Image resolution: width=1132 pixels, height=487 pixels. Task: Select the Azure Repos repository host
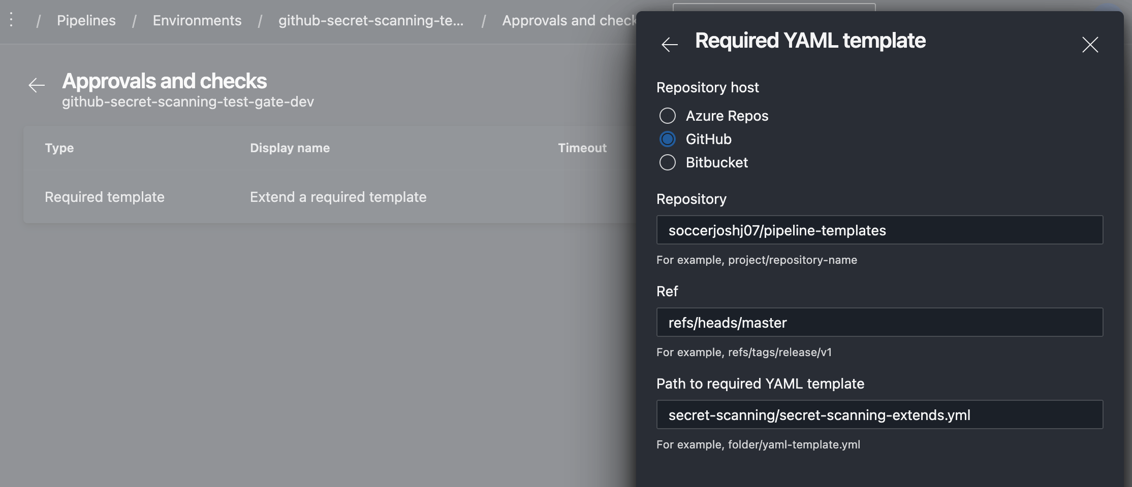pos(668,116)
